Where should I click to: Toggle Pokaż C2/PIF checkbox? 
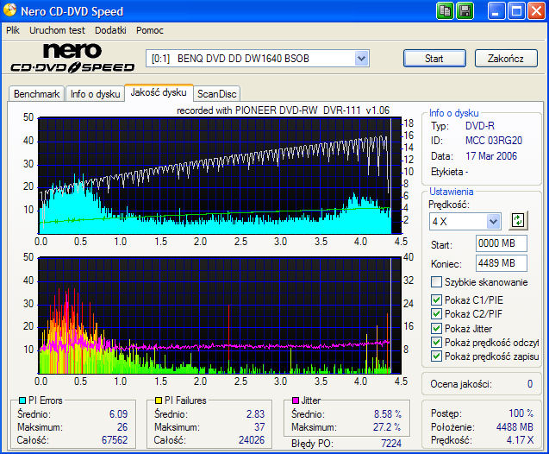click(x=436, y=314)
